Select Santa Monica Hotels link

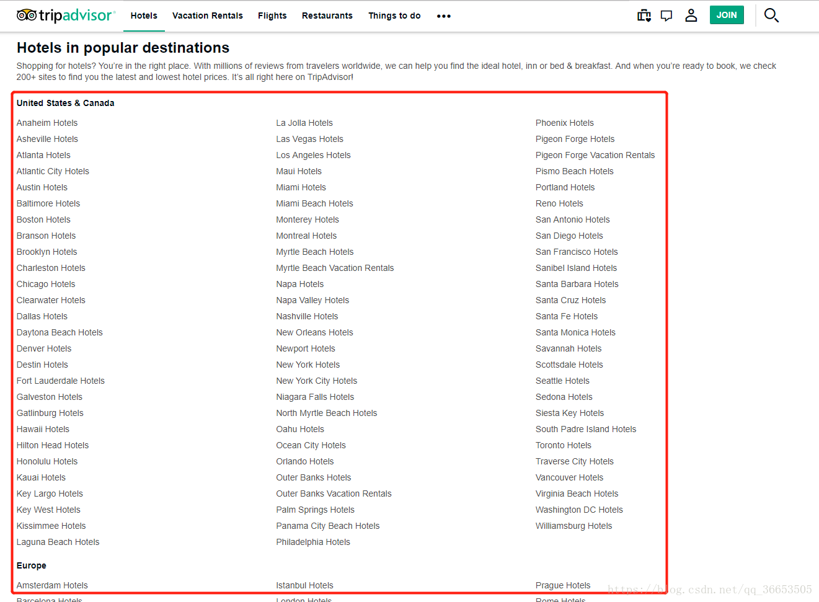coord(575,332)
